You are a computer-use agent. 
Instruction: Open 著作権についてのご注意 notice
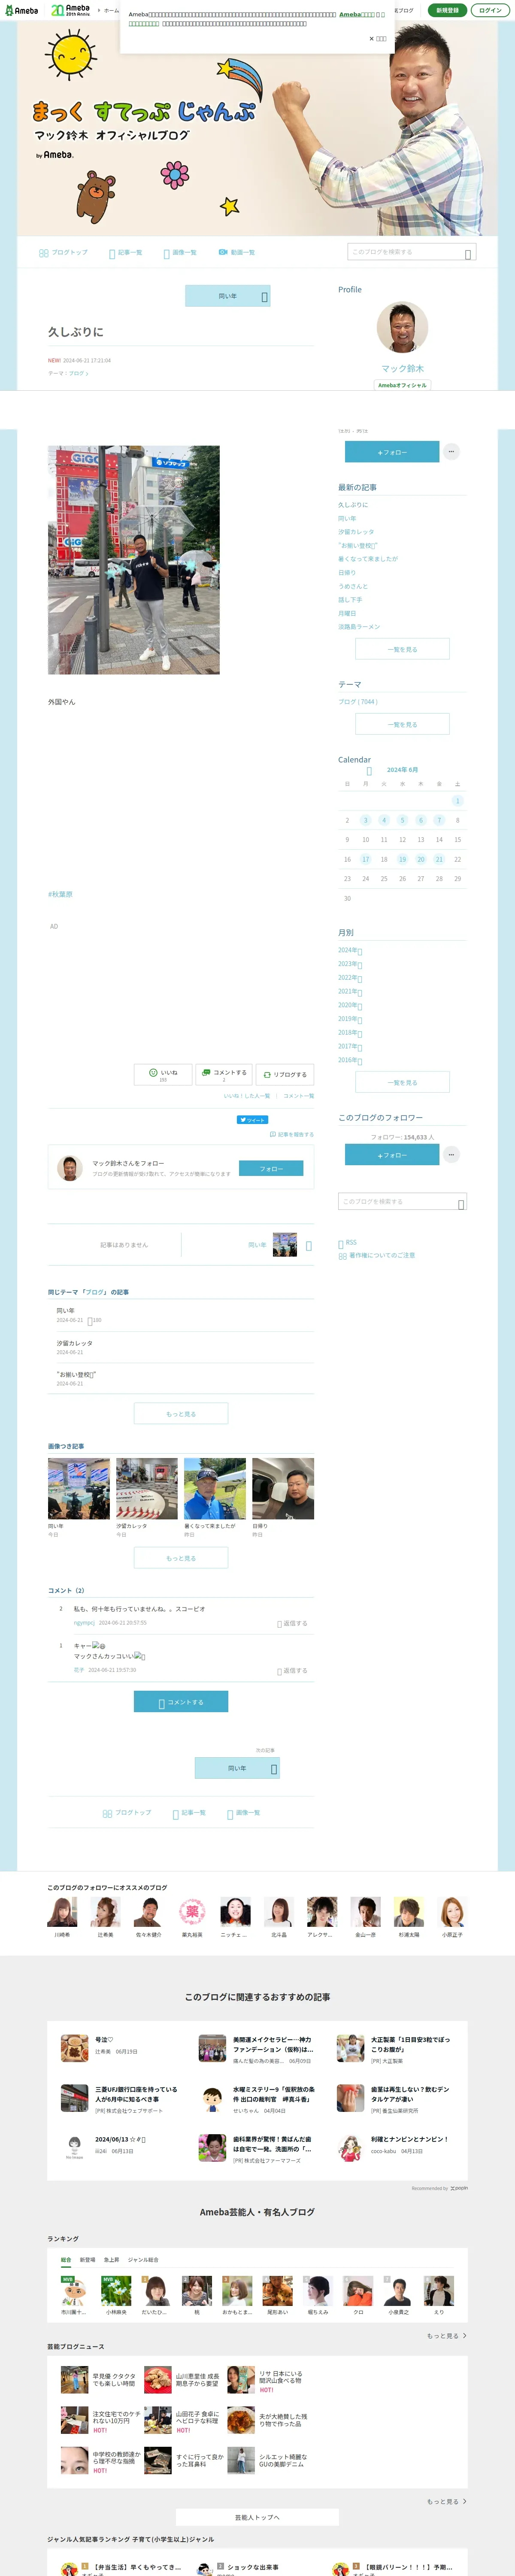pos(376,1255)
